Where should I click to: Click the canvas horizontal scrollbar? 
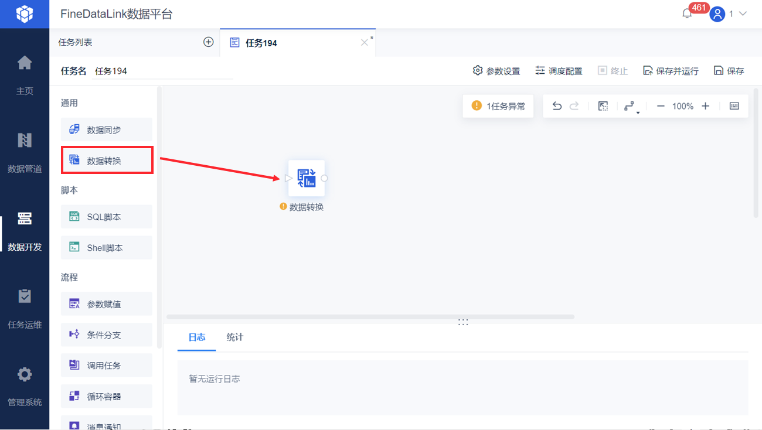pyautogui.click(x=370, y=317)
